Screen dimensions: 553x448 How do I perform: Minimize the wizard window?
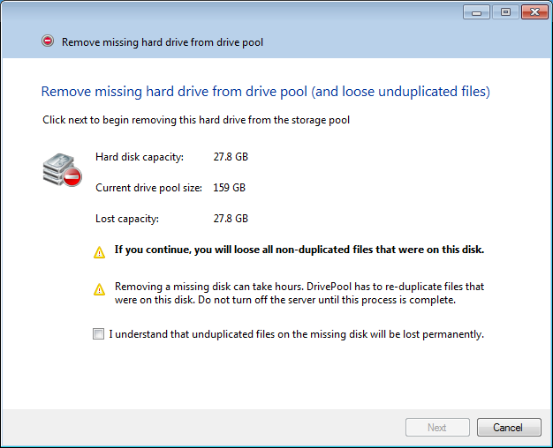pos(478,12)
